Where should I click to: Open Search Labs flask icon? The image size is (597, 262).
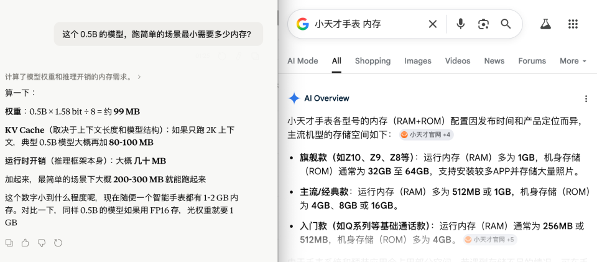546,24
